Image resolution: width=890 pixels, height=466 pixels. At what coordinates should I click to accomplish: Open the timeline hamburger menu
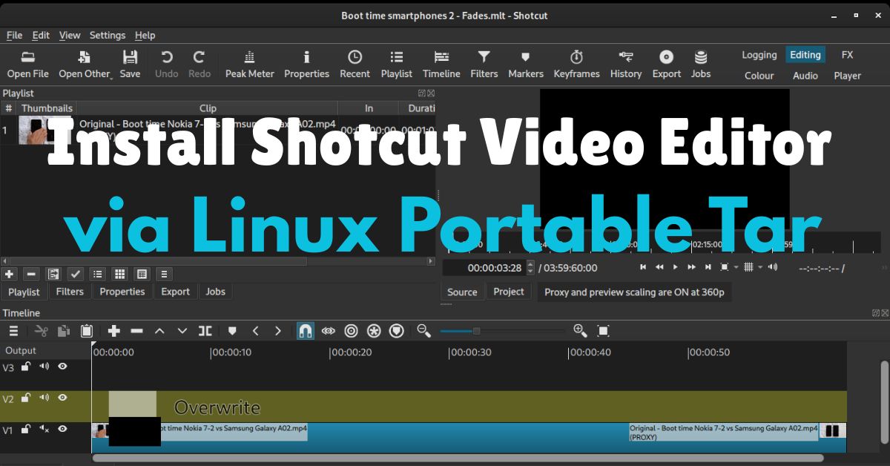coord(13,331)
